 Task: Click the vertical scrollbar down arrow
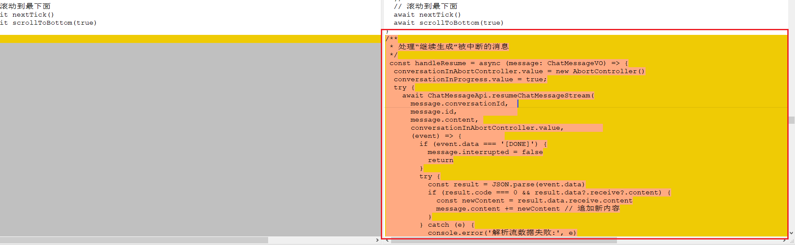(792, 233)
